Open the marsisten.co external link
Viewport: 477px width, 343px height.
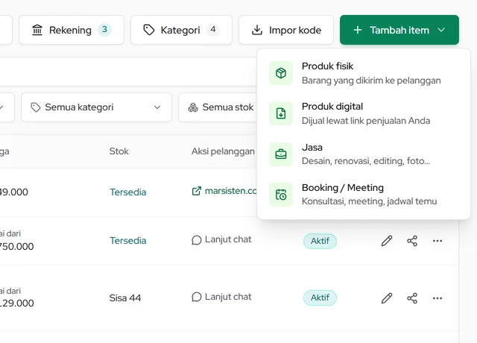(x=224, y=191)
